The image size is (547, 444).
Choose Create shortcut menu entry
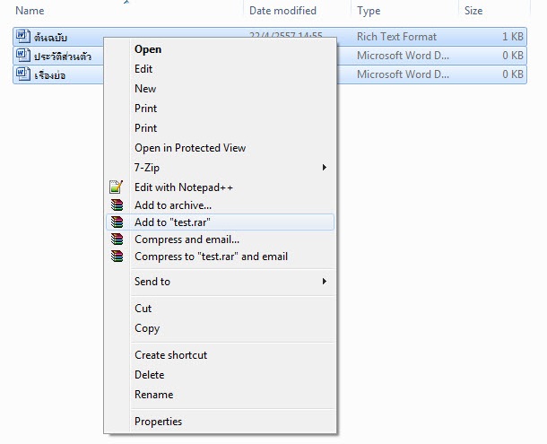coord(170,355)
